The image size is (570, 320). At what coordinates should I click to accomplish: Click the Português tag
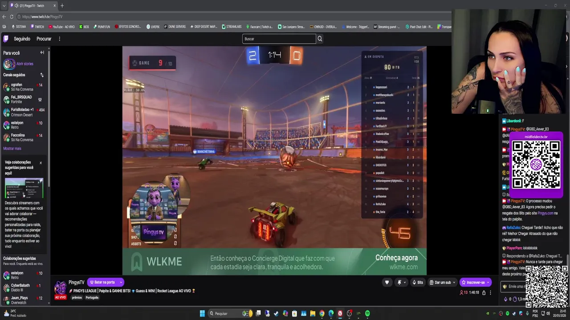[92, 297]
